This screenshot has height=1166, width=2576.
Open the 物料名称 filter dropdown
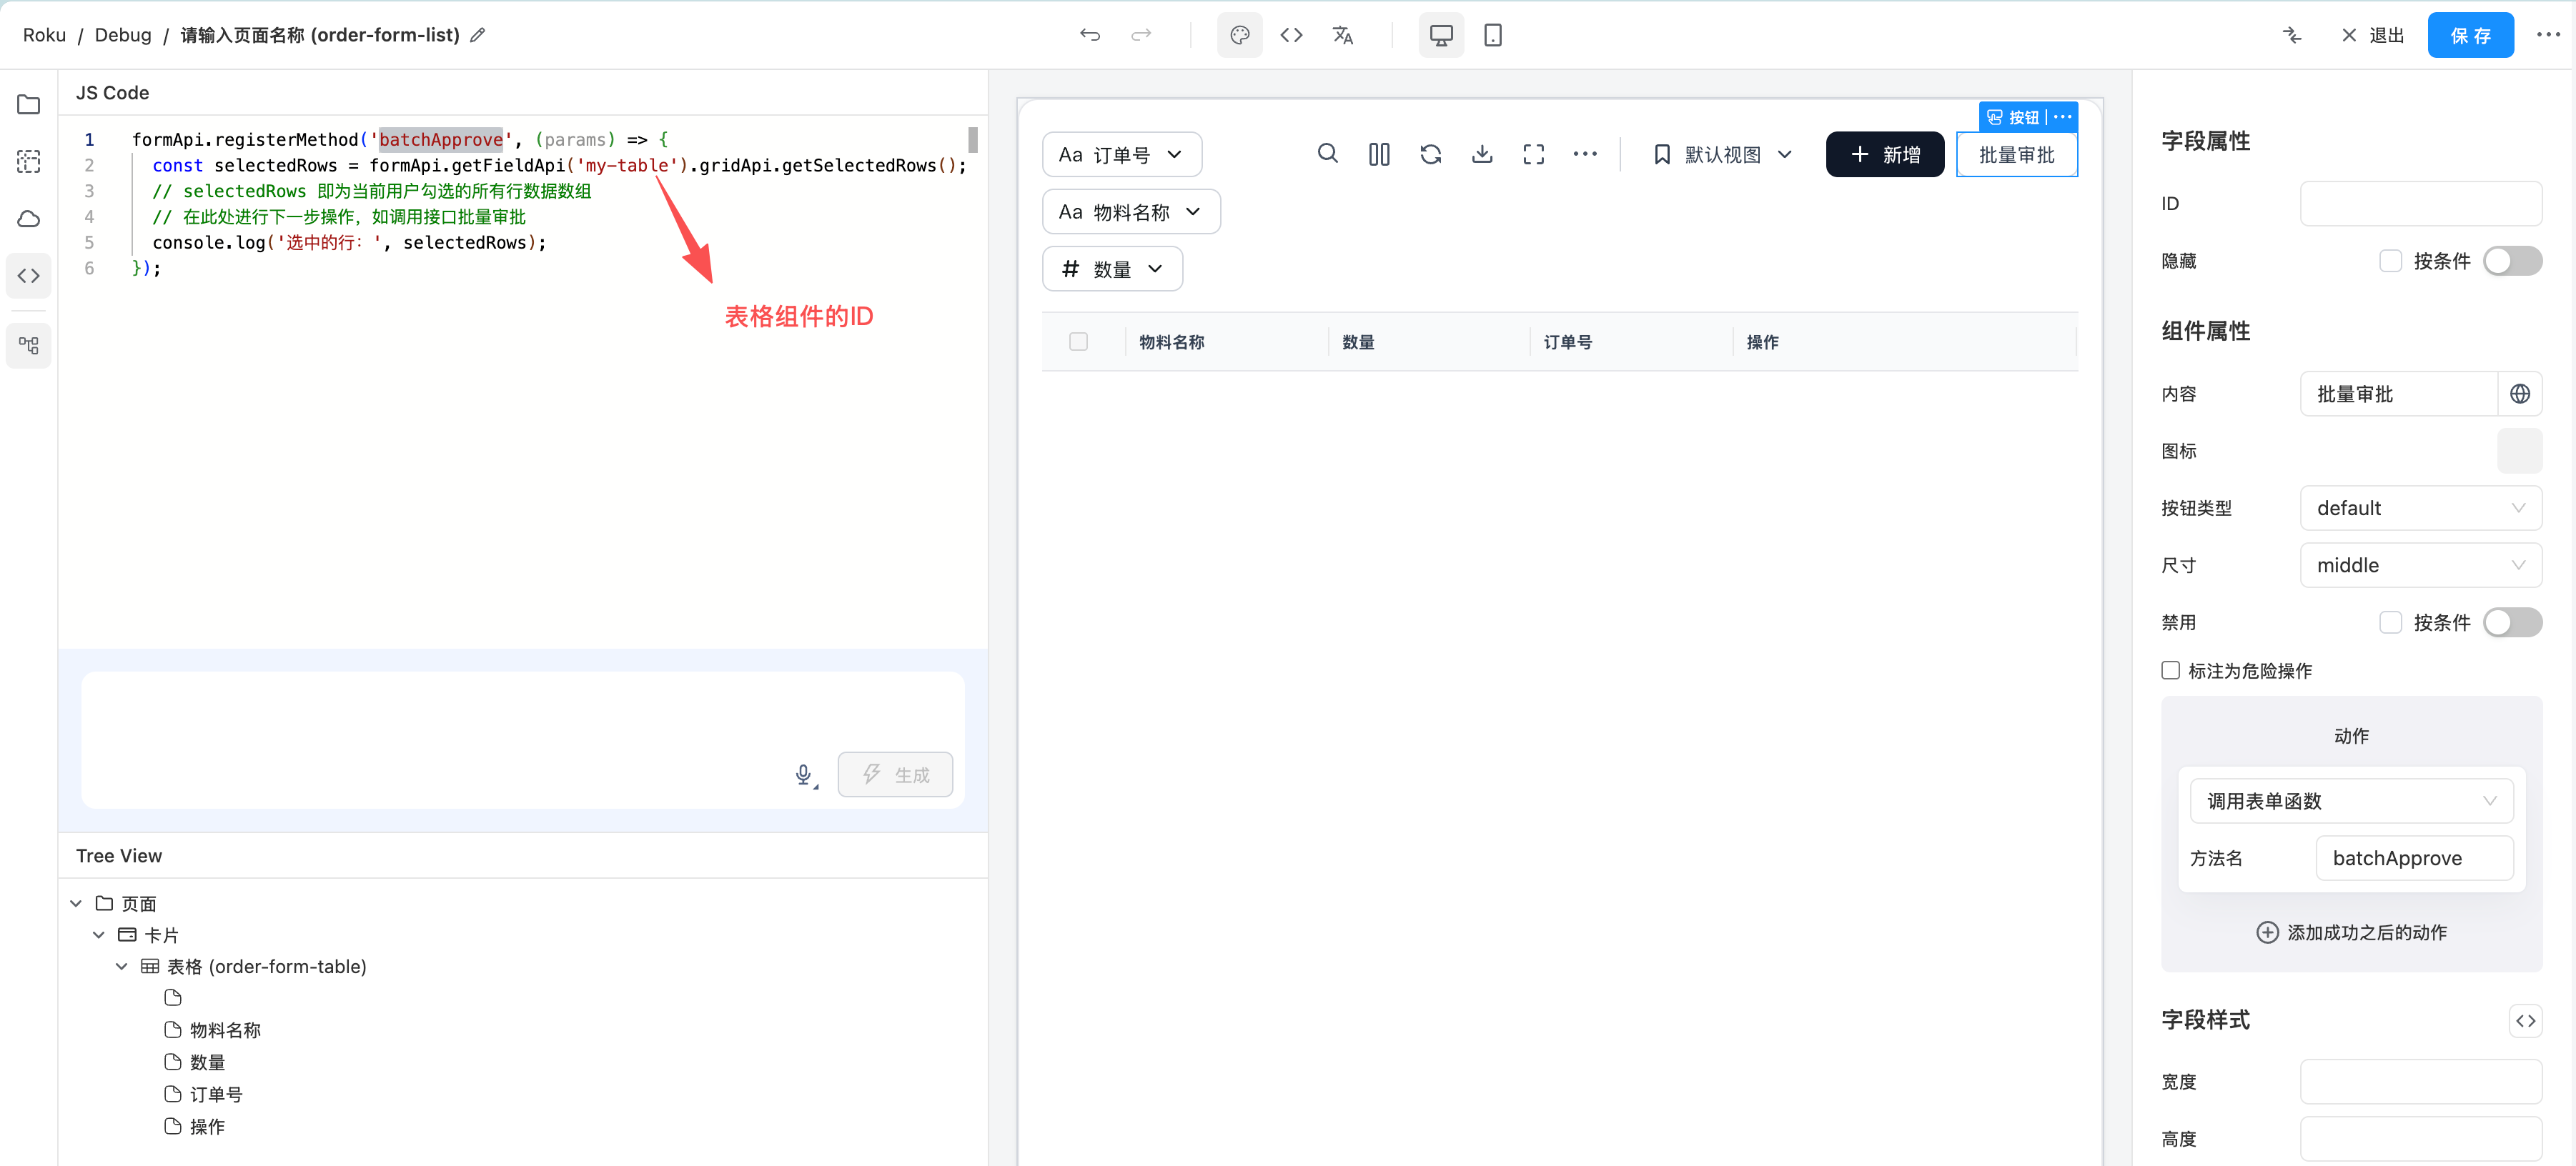point(1131,212)
